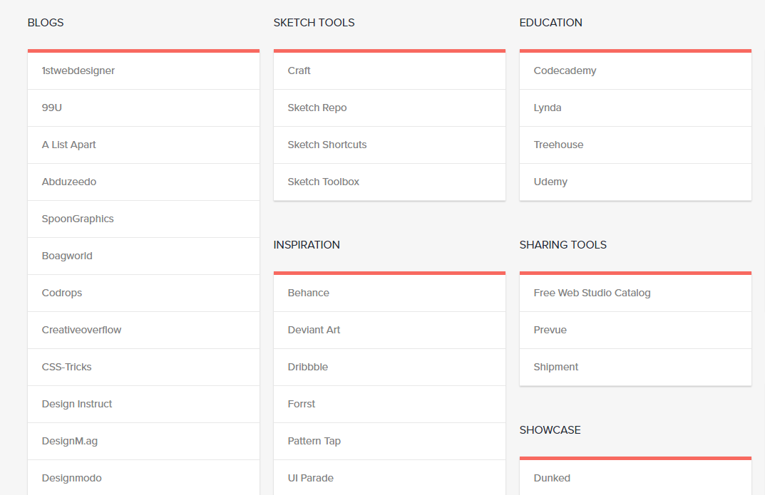Open the Codrops link
The height and width of the screenshot is (495, 765).
(61, 293)
